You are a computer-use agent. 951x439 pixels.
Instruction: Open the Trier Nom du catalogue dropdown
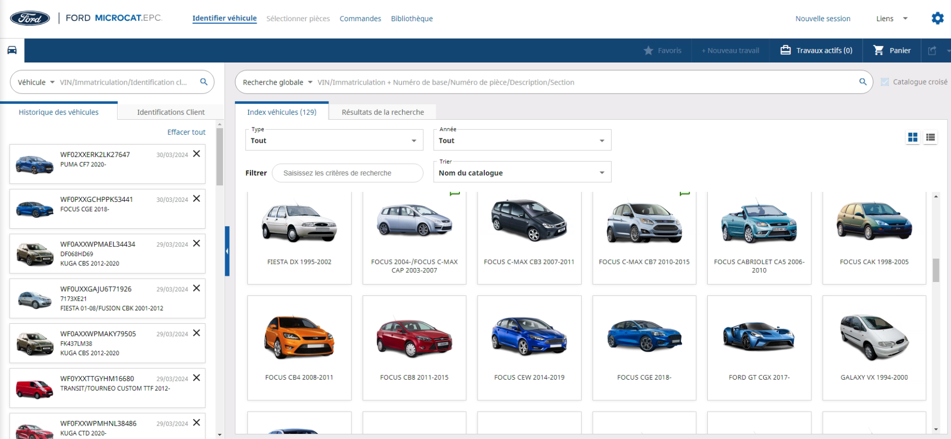(522, 173)
